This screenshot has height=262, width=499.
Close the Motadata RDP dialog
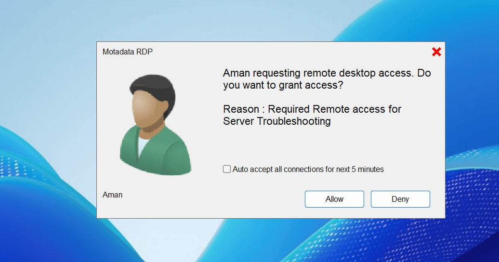click(x=436, y=52)
